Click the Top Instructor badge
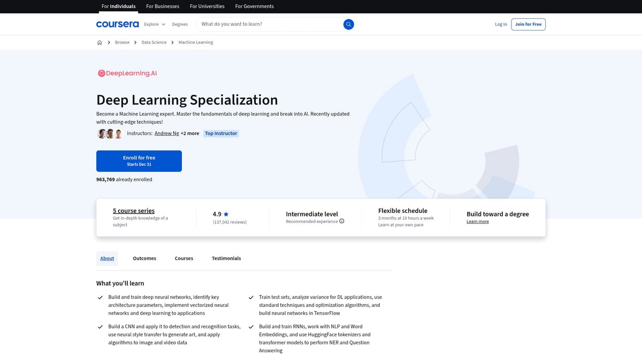Screen dimensions: 642x361 (x=221, y=133)
